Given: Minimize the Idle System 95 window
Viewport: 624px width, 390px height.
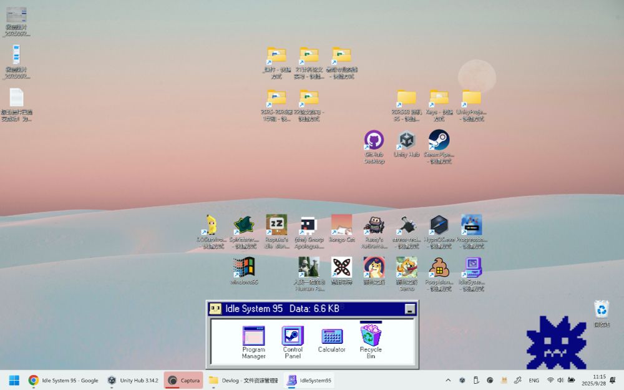Looking at the screenshot, I should pyautogui.click(x=410, y=310).
